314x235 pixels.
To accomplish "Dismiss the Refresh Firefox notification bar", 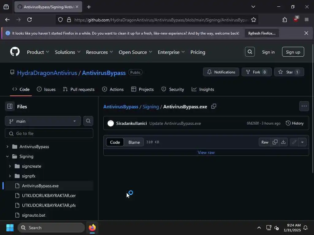I will click(x=306, y=33).
